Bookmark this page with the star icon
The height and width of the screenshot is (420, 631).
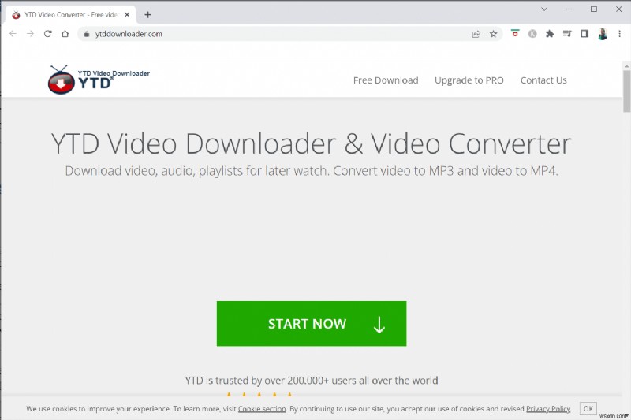[x=494, y=34]
